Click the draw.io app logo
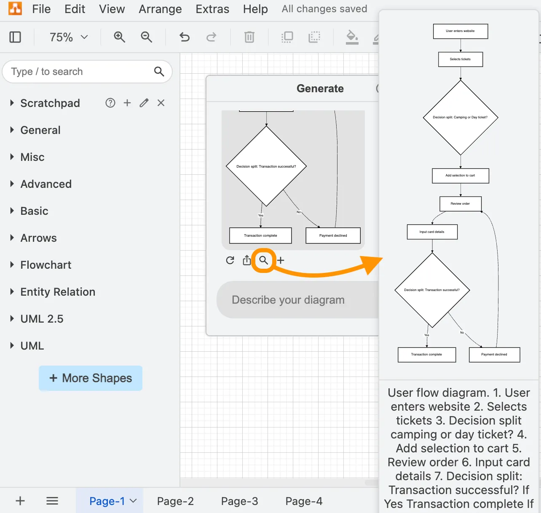Viewport: 541px width, 513px height. click(x=15, y=8)
